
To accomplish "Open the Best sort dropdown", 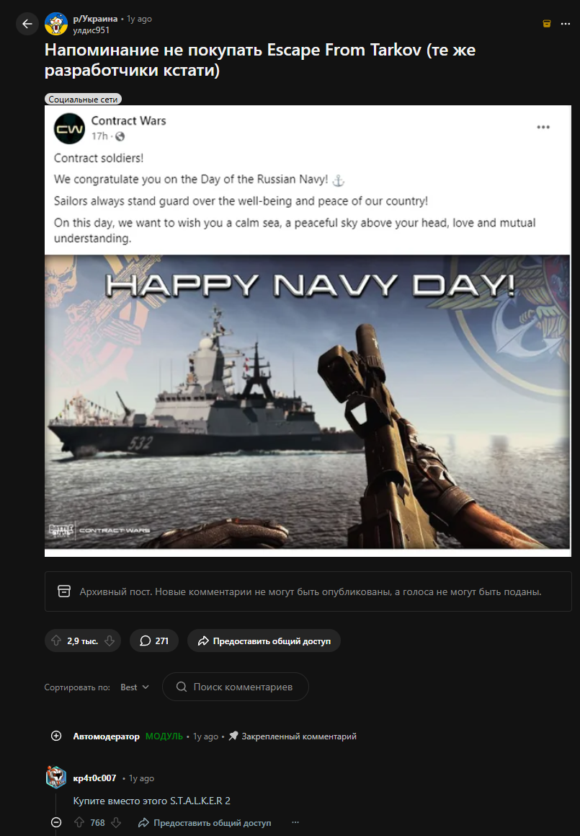I will tap(134, 687).
